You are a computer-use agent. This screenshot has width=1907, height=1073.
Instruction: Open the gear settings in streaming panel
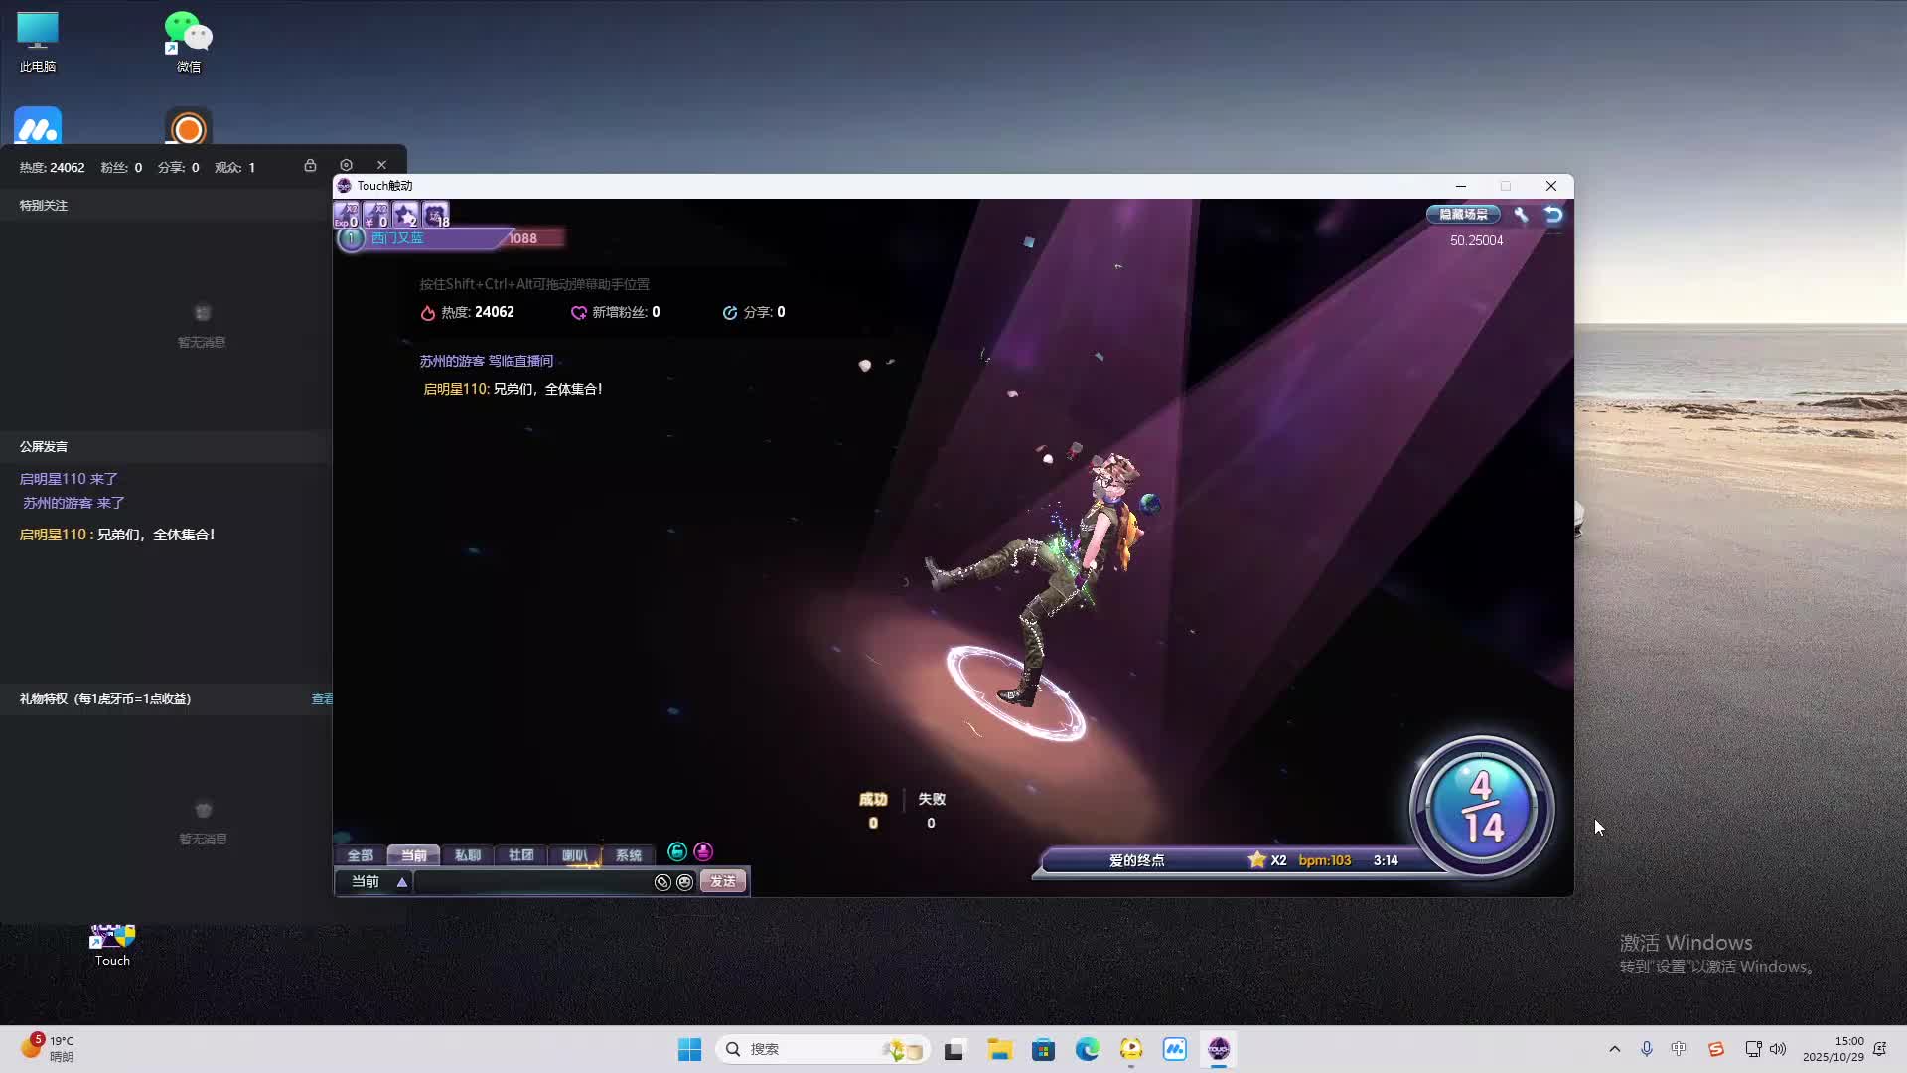[x=346, y=165]
